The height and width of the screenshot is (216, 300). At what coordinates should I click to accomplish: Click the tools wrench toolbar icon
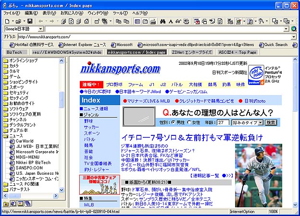point(261,21)
